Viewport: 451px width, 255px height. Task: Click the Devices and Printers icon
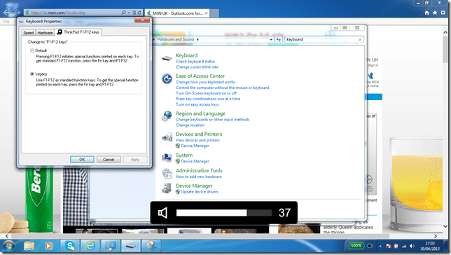point(167,137)
